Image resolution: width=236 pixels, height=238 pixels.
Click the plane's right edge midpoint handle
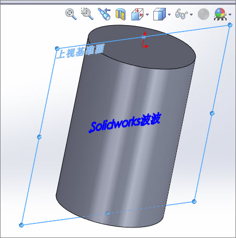click(212, 113)
